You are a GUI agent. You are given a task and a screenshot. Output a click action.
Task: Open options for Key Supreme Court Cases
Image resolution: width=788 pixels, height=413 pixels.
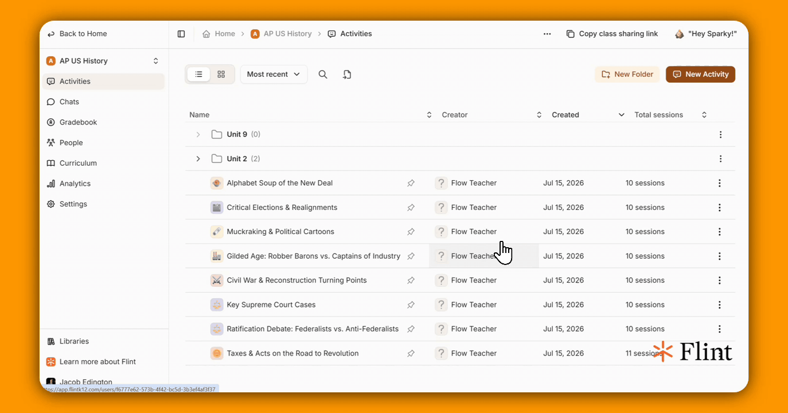720,305
